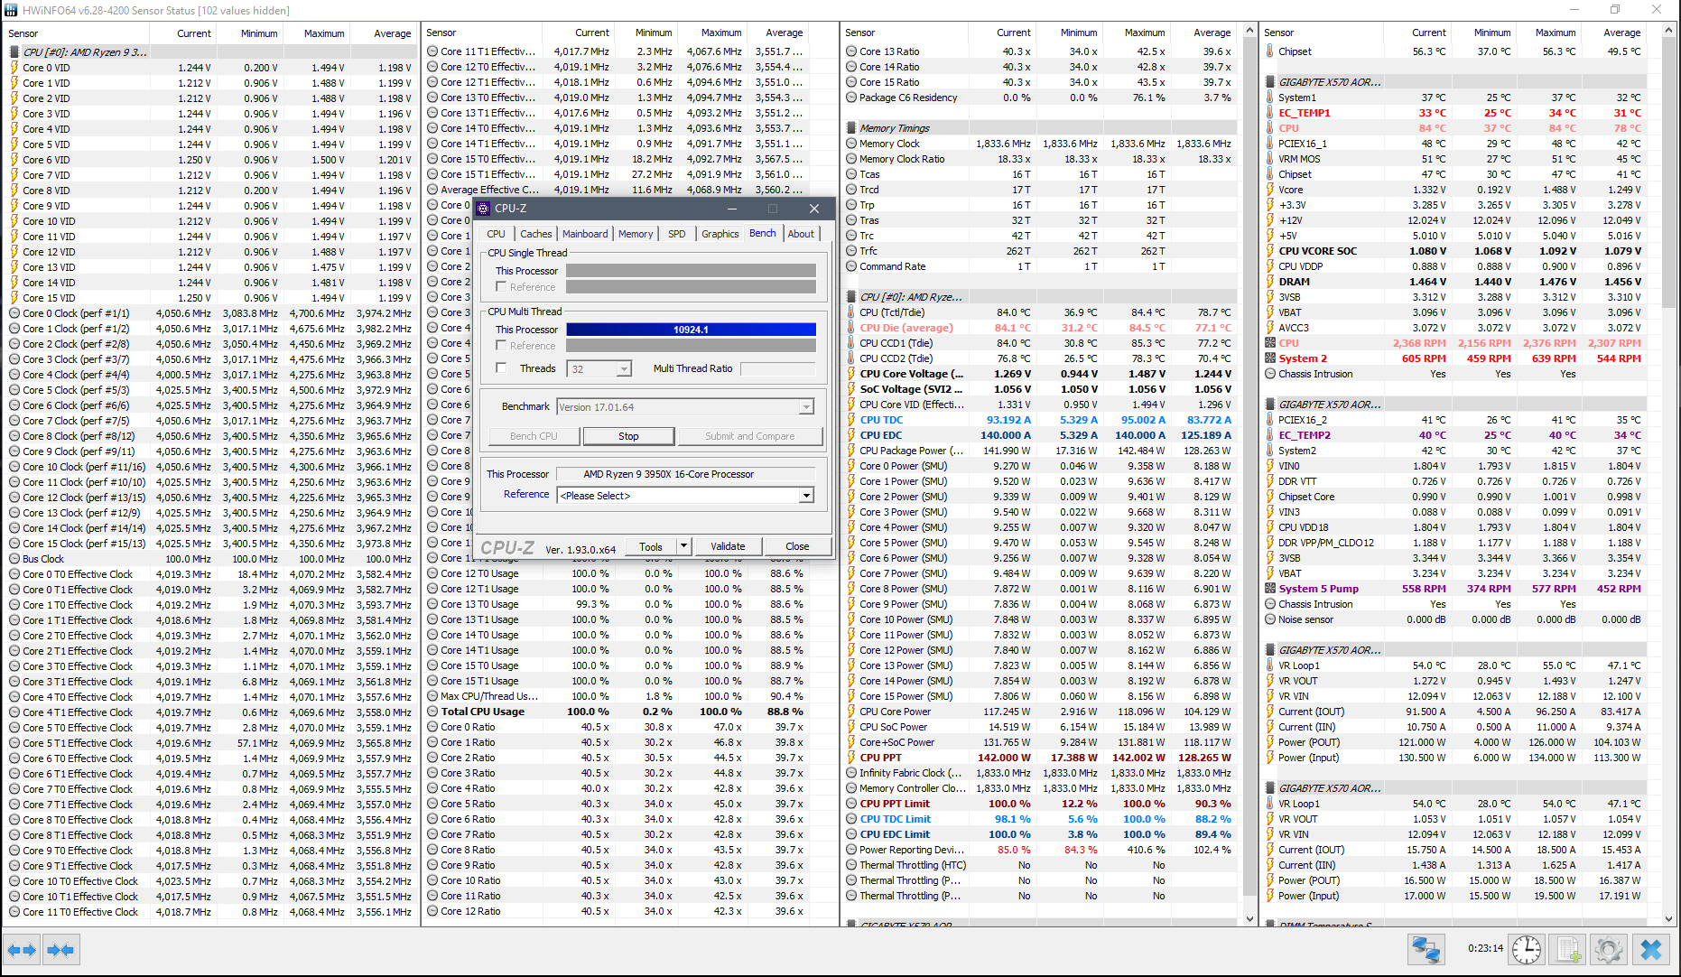Collapse the Memory Timings group header
The width and height of the screenshot is (1681, 977).
[851, 128]
